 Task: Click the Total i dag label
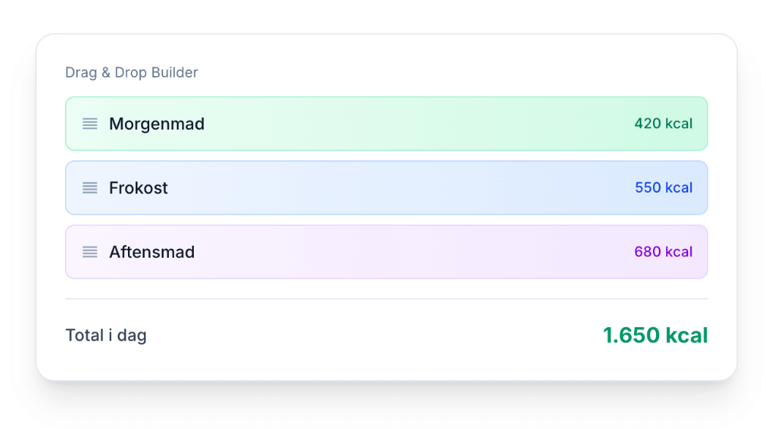pyautogui.click(x=106, y=335)
